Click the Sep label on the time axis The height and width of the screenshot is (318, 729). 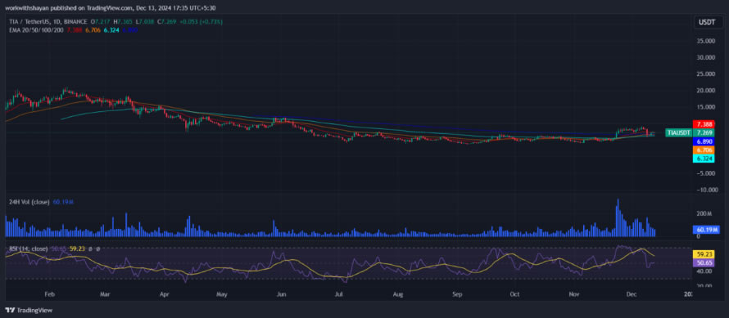pyautogui.click(x=458, y=294)
